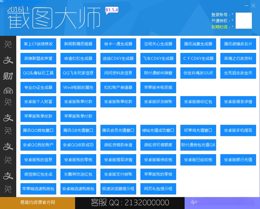The width and height of the screenshot is (260, 209).
Task: Launch 苹果精选速购钱包
Action: point(38,189)
